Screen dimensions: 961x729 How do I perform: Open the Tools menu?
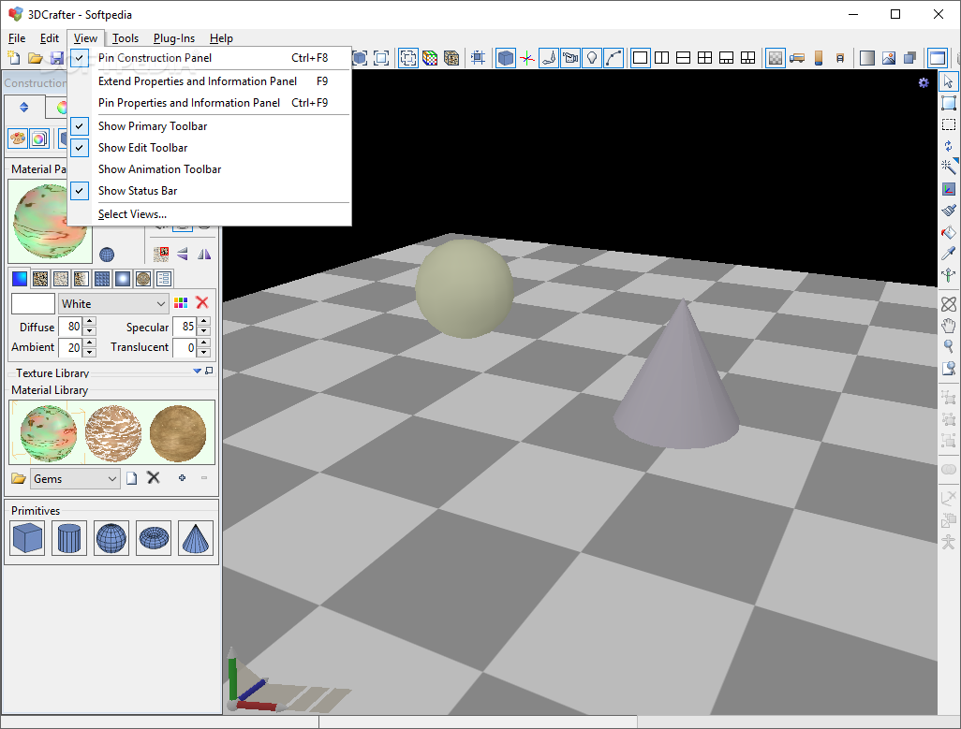[x=125, y=38]
